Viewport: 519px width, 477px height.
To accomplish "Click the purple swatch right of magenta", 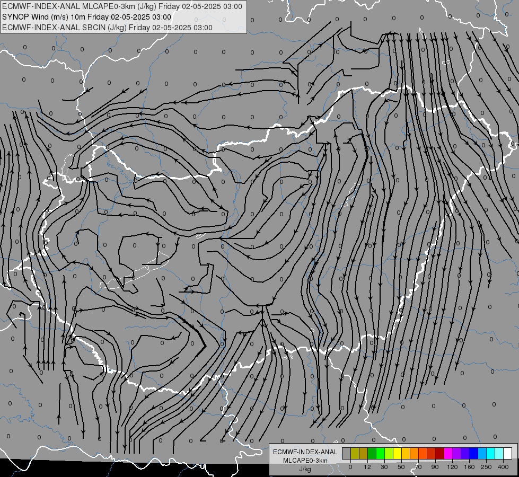I will click(457, 453).
